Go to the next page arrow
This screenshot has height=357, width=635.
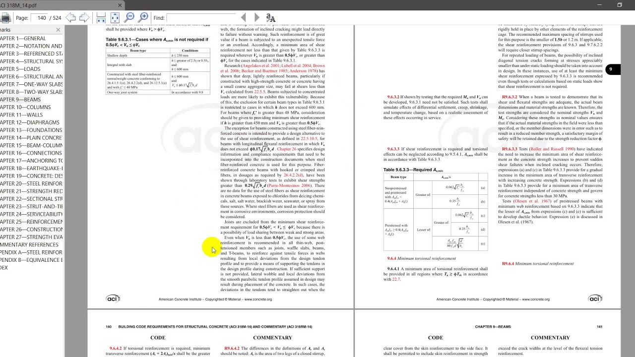point(84,18)
